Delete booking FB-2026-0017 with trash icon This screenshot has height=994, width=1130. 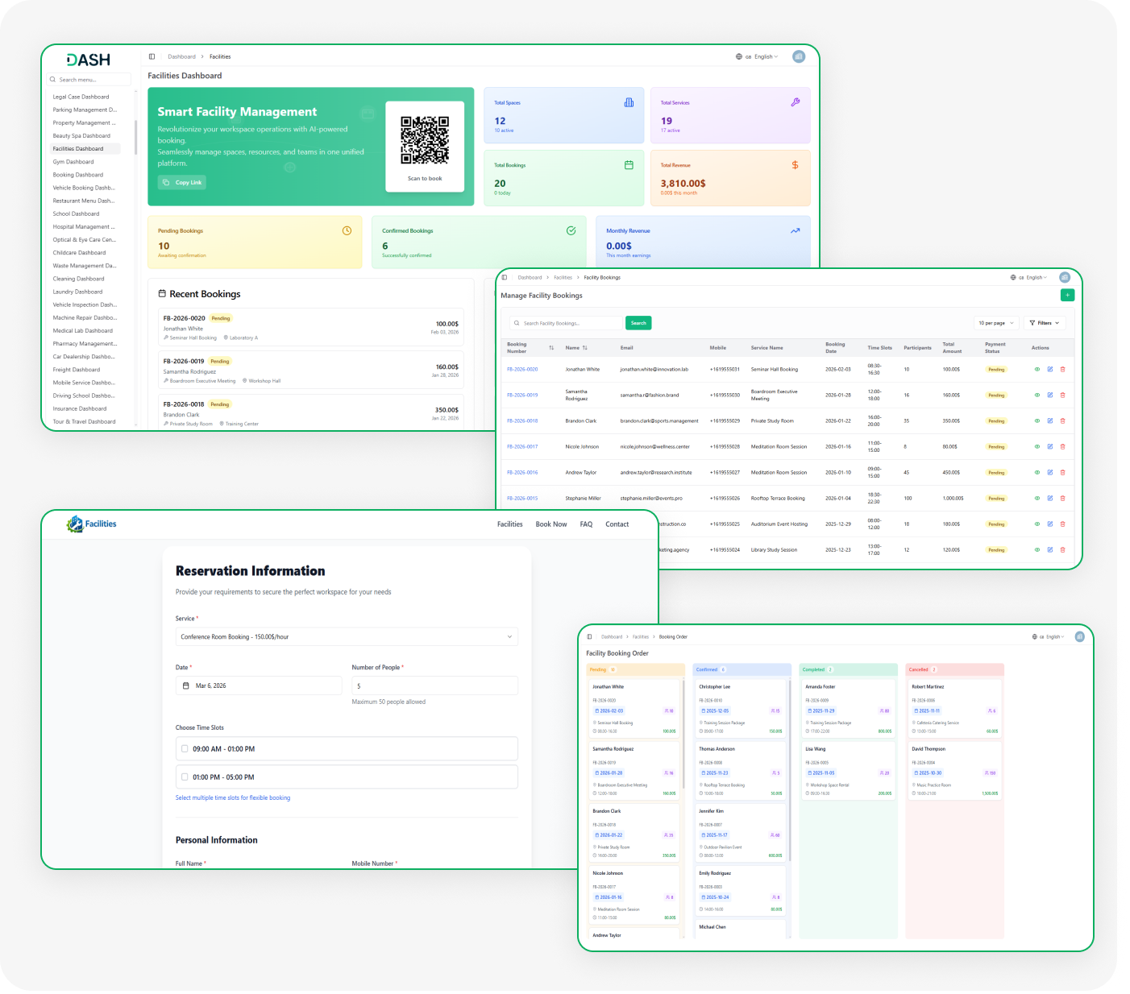click(x=1062, y=446)
